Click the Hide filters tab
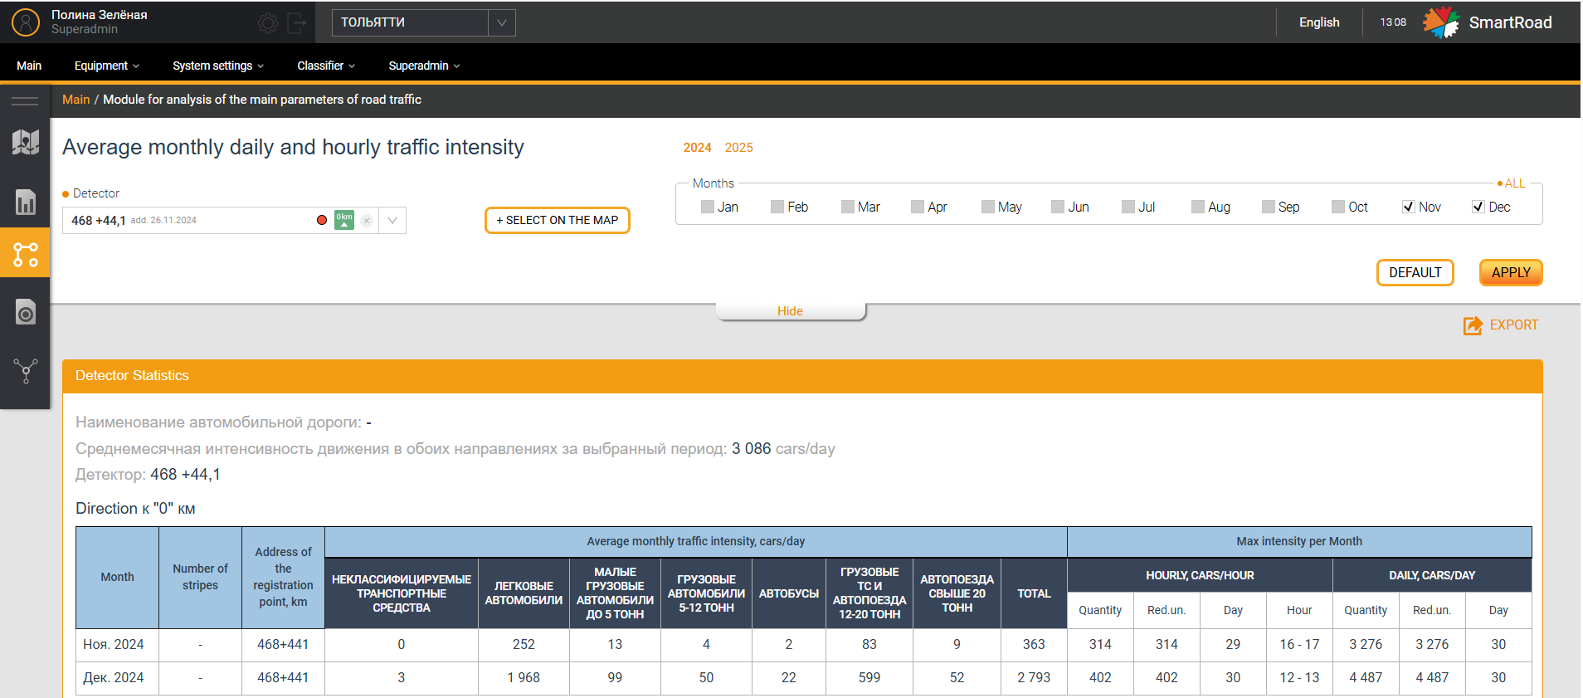This screenshot has height=698, width=1583. pyautogui.click(x=791, y=311)
